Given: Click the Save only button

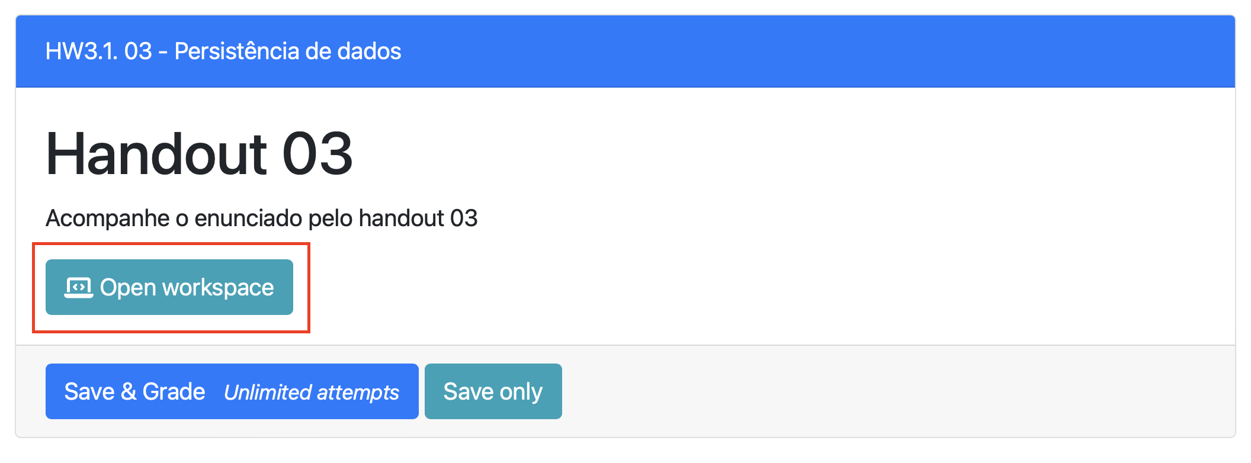Looking at the screenshot, I should click(493, 391).
